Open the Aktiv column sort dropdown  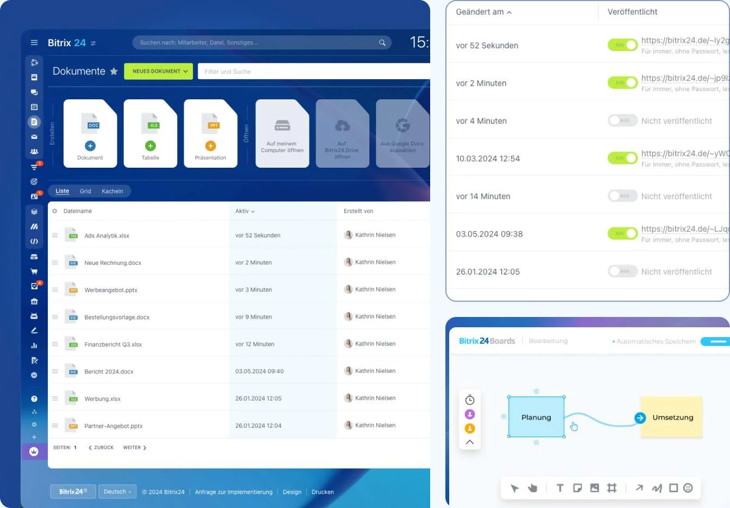click(x=245, y=211)
